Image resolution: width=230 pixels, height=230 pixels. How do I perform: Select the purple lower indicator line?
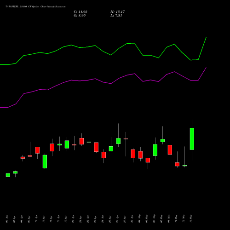103,83
